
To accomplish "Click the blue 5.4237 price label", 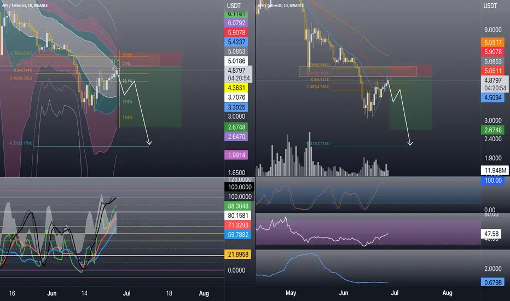I will (236, 42).
